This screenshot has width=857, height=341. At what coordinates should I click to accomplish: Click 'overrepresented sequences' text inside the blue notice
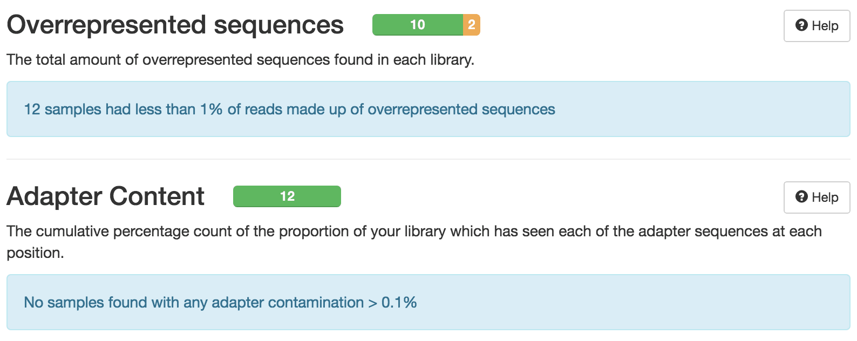(461, 110)
